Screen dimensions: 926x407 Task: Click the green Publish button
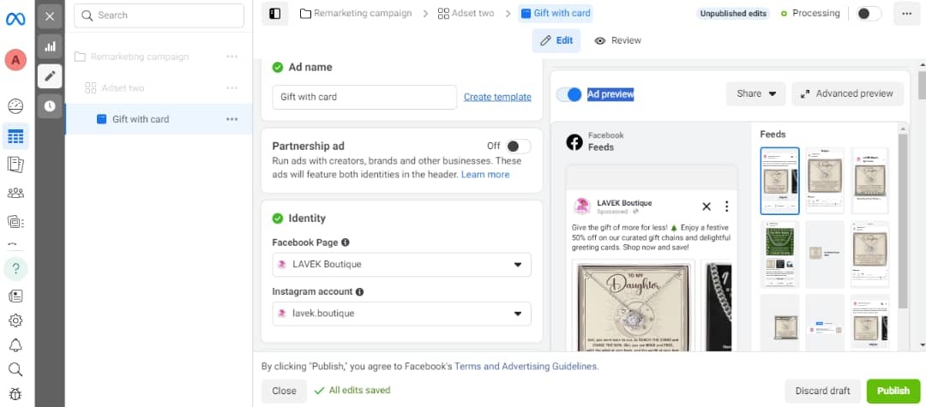[x=893, y=391]
